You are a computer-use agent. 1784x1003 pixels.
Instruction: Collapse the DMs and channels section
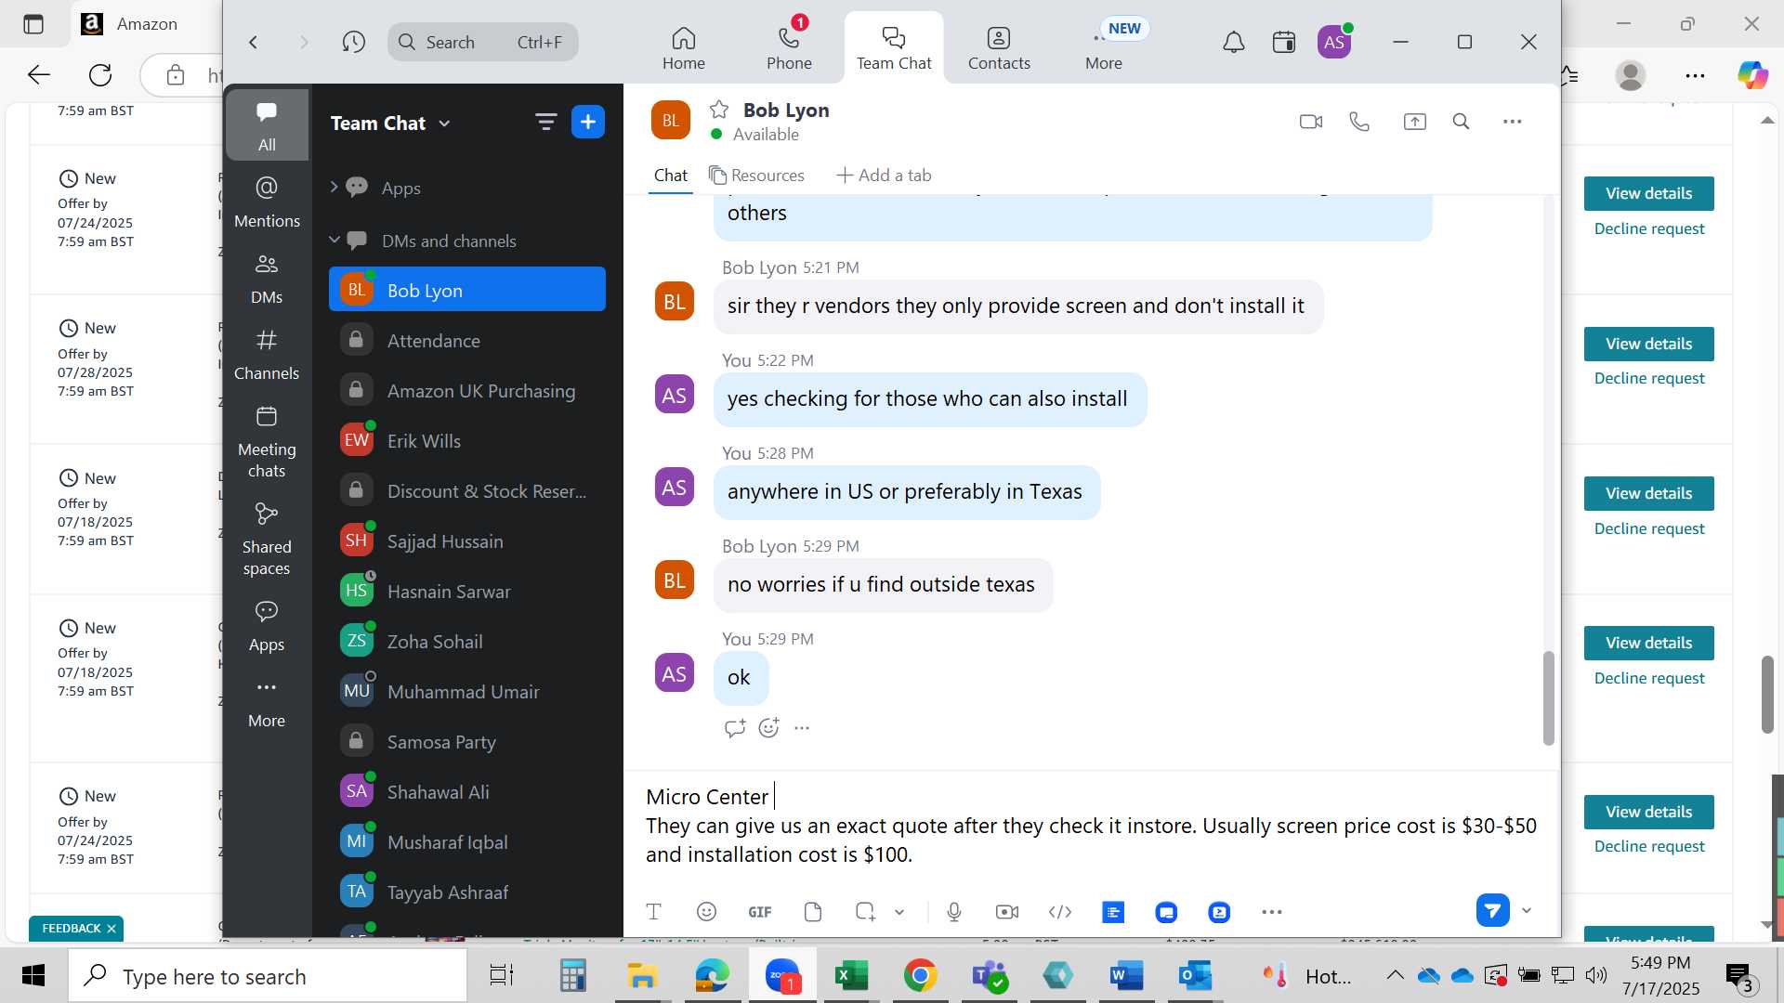334,241
